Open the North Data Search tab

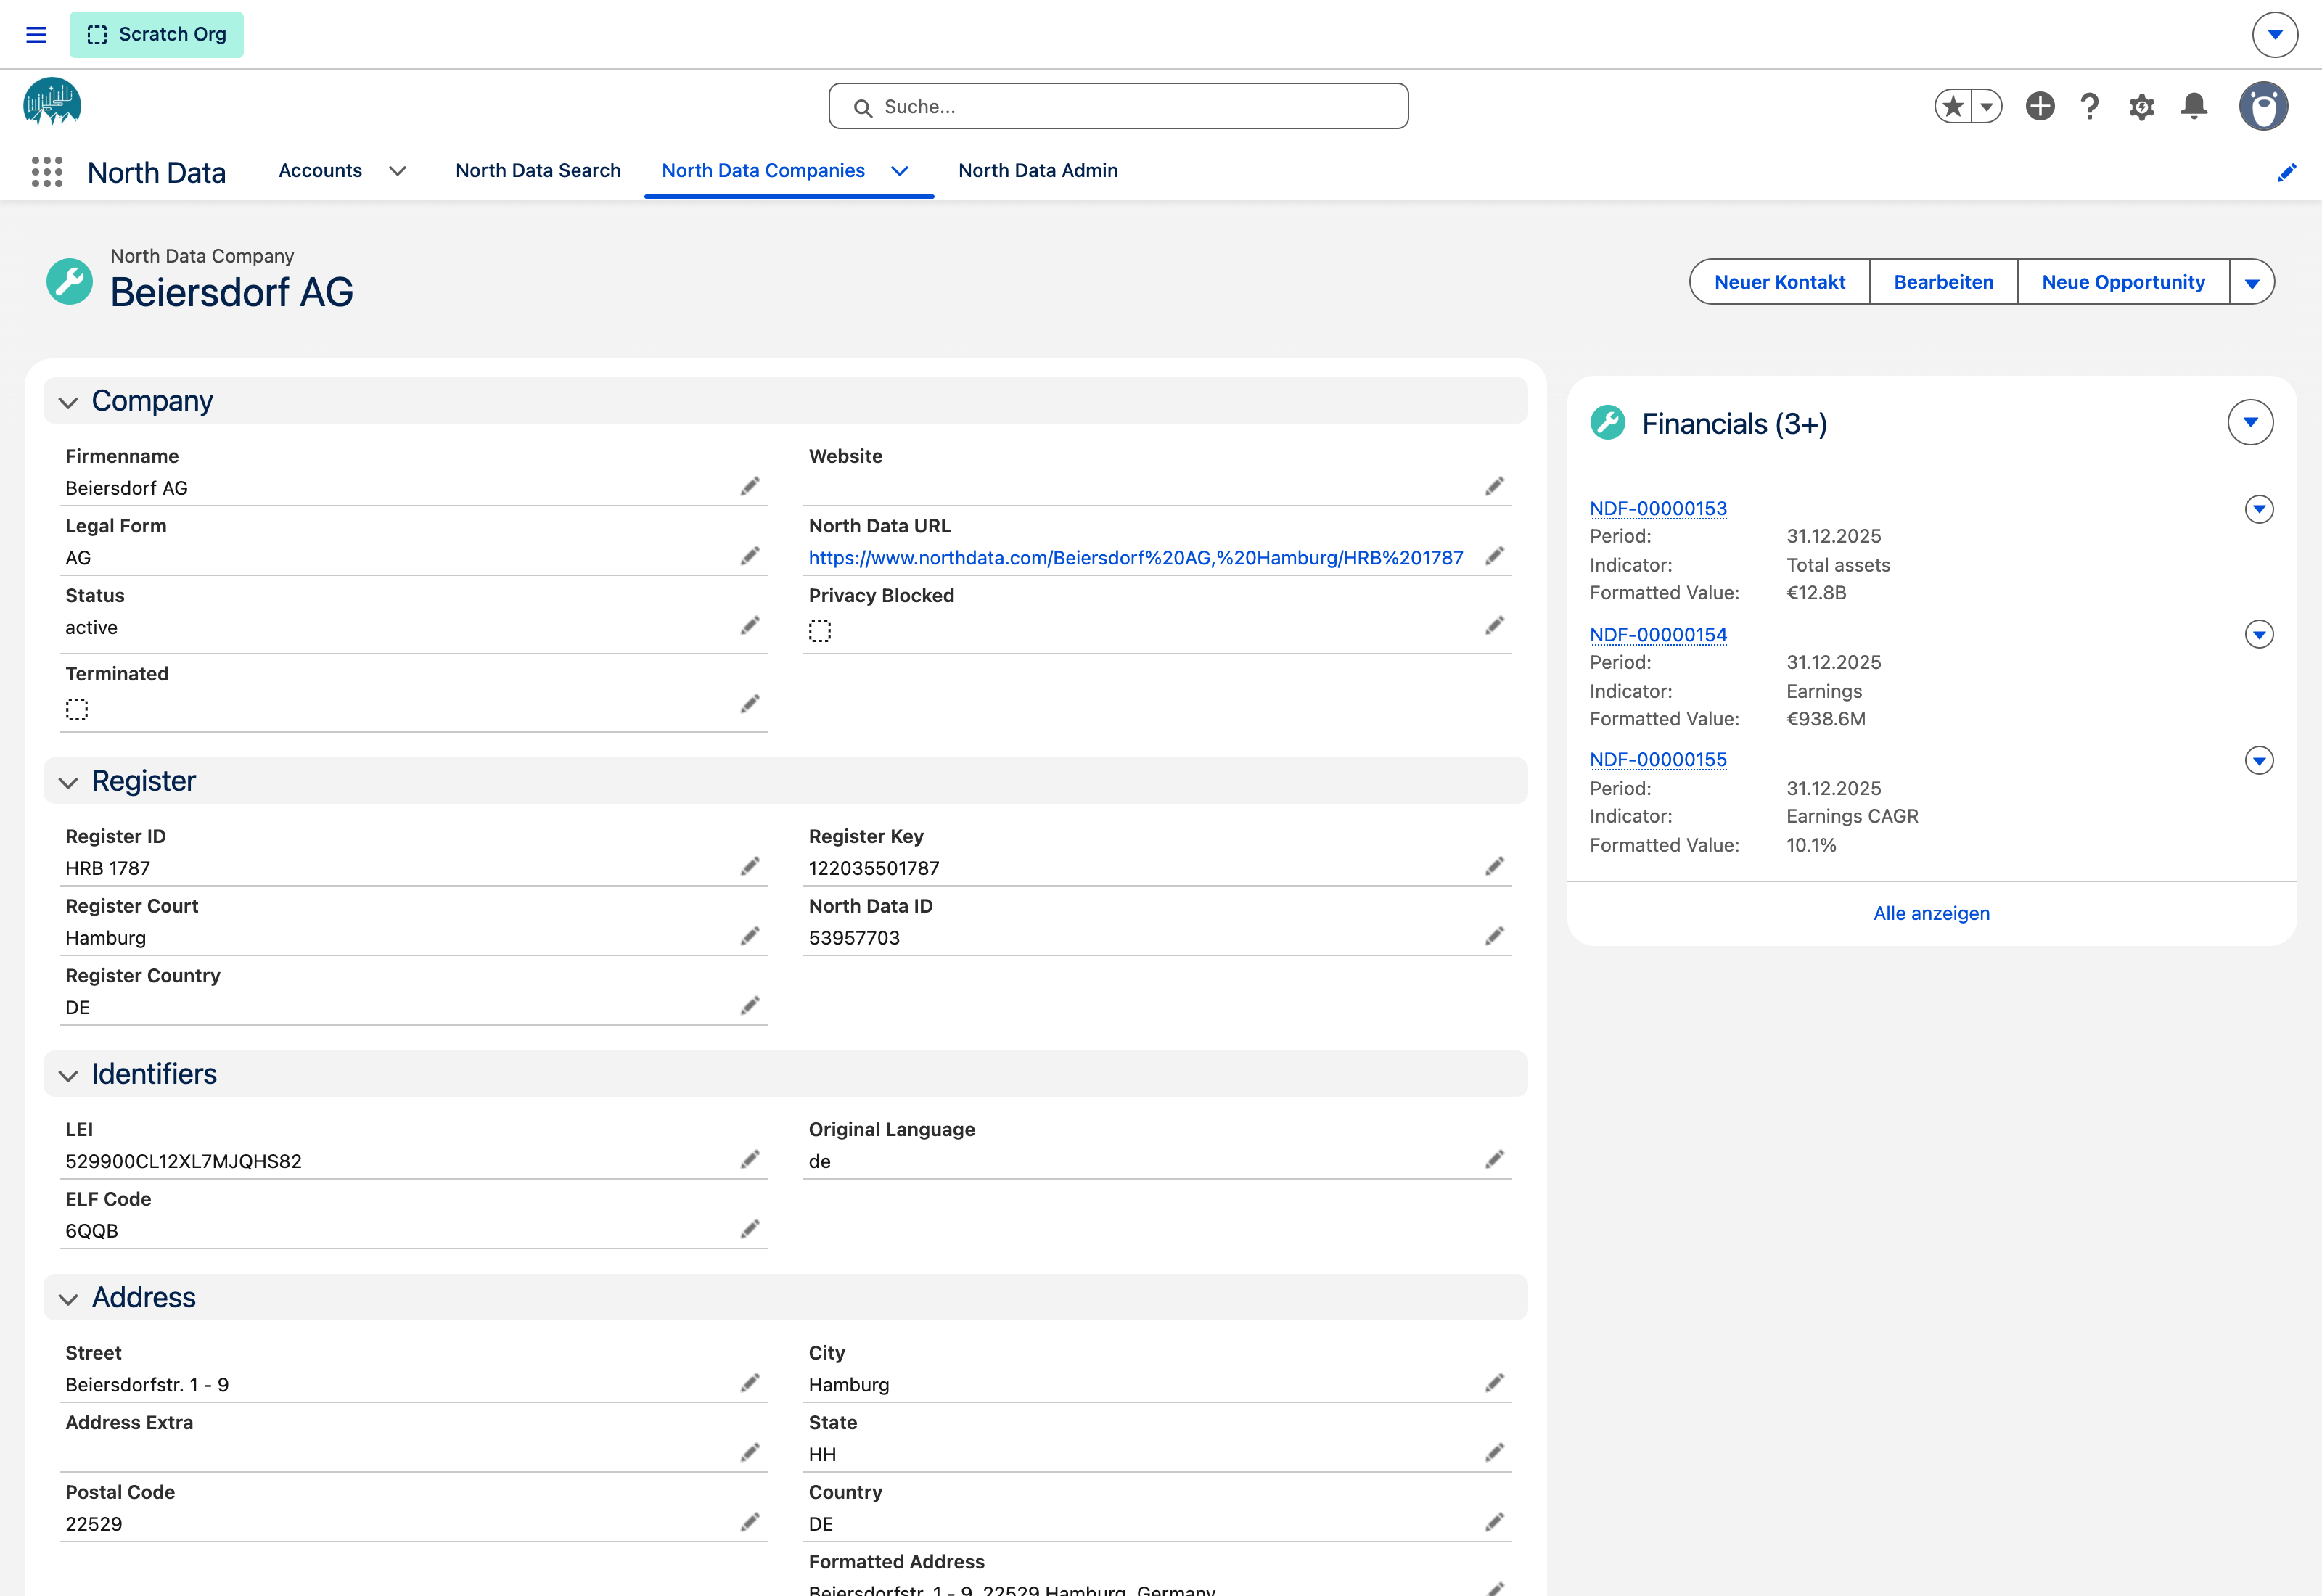pos(538,171)
